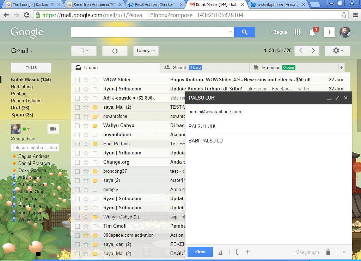Star the Ryan | Sribu.com top email
This screenshot has height=261, width=361.
(86, 89)
